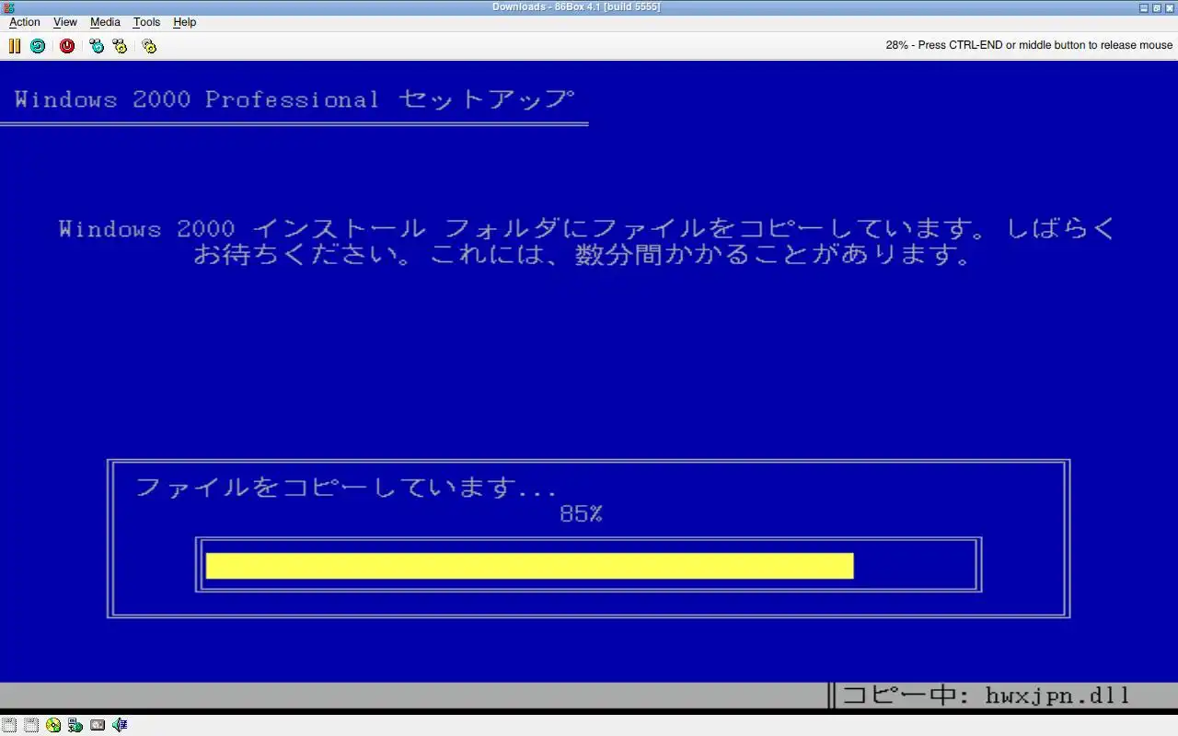Open the Action menu

point(25,22)
